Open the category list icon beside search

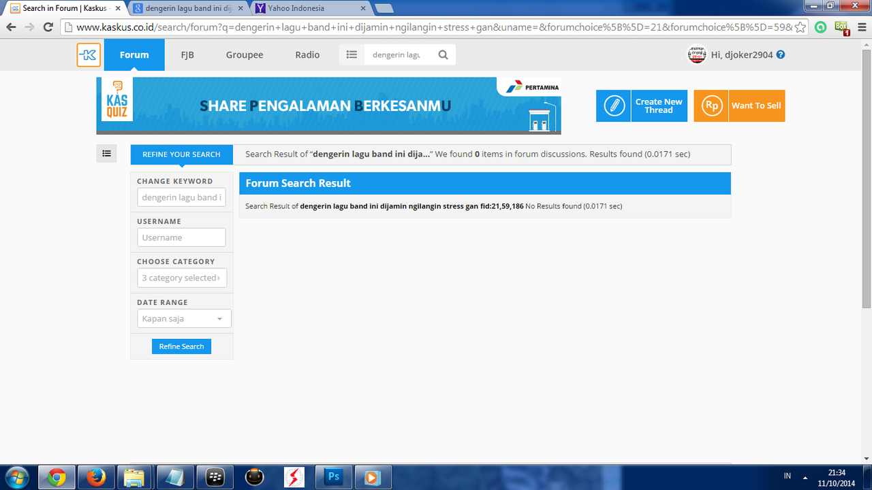click(x=352, y=55)
